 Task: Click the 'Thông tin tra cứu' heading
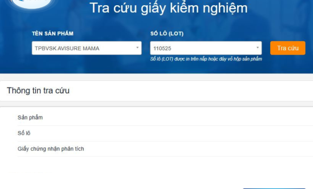(x=38, y=91)
